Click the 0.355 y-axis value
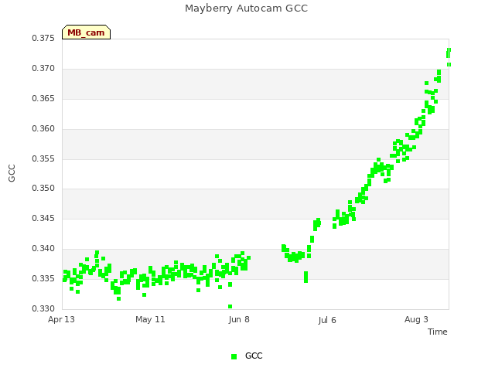The image size is (495, 371). [x=43, y=158]
